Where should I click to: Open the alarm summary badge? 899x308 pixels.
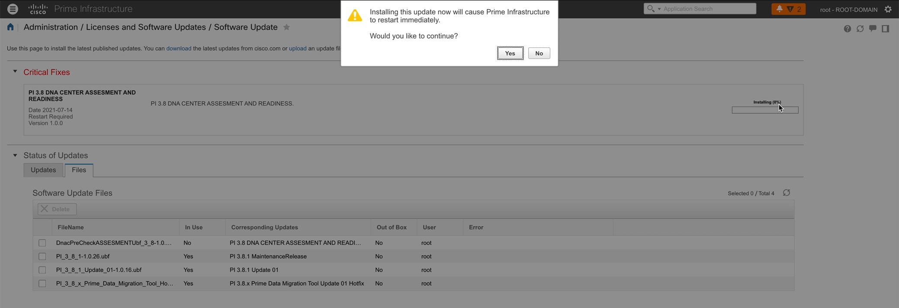tap(788, 9)
